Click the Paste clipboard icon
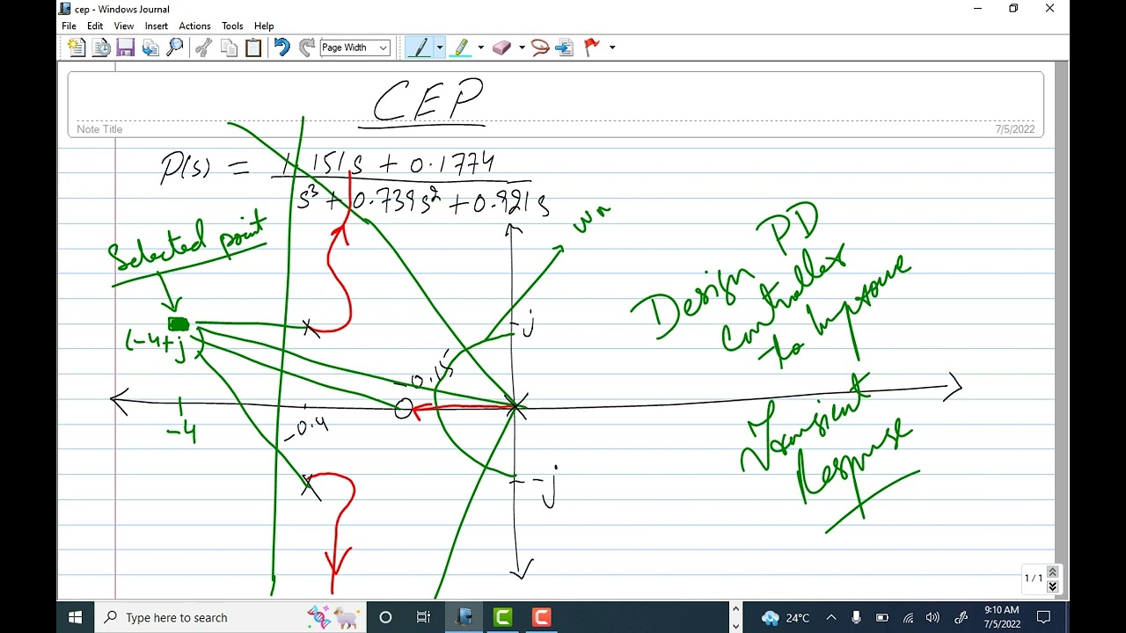This screenshot has width=1126, height=633. [x=253, y=47]
